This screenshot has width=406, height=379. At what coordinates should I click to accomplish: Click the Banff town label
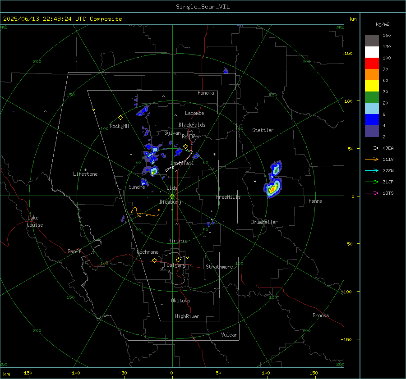coord(74,251)
